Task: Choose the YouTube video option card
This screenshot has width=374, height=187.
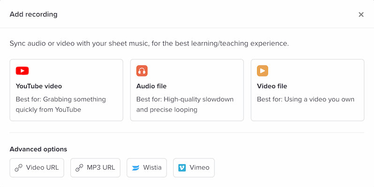Action: point(66,90)
